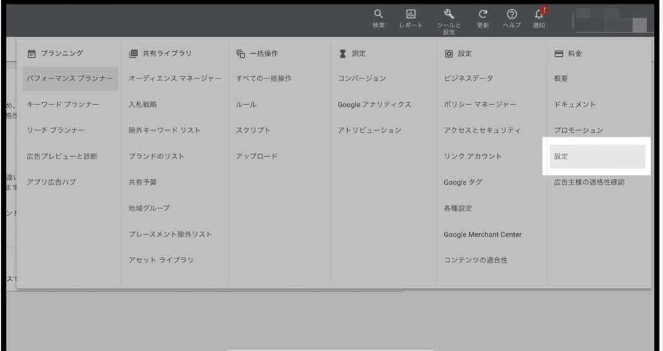The height and width of the screenshot is (351, 663).
Task: Open the notifications bell icon
Action: pyautogui.click(x=539, y=15)
